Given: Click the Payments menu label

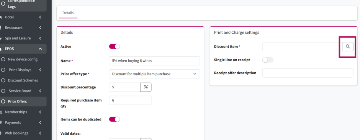Looking at the screenshot, I should coord(13,122).
